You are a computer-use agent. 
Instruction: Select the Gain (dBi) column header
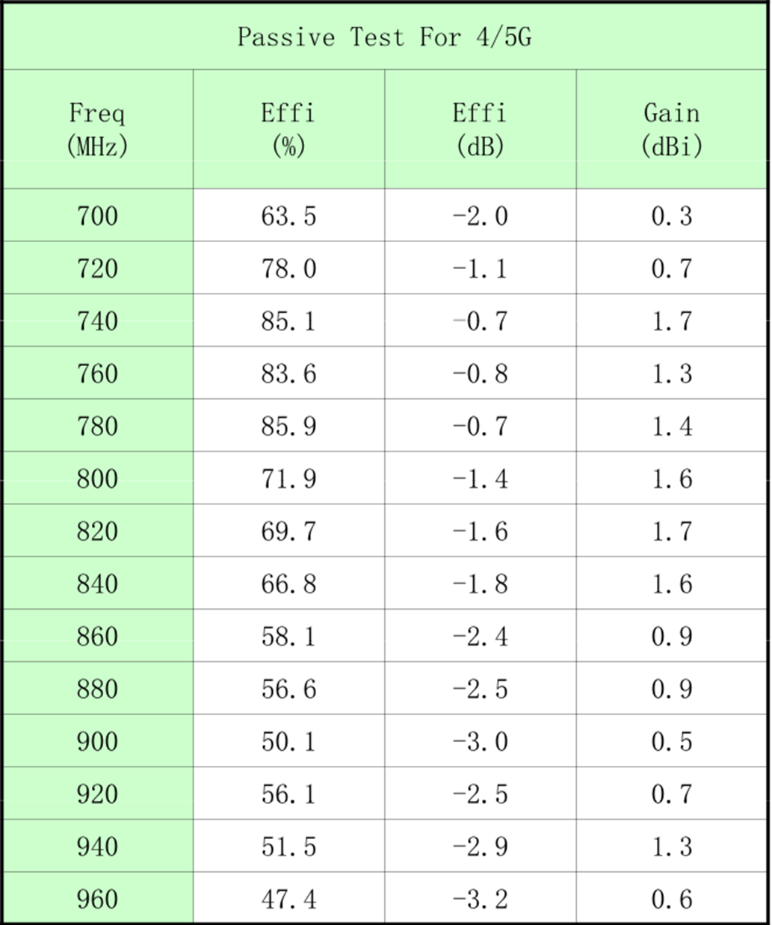(672, 129)
